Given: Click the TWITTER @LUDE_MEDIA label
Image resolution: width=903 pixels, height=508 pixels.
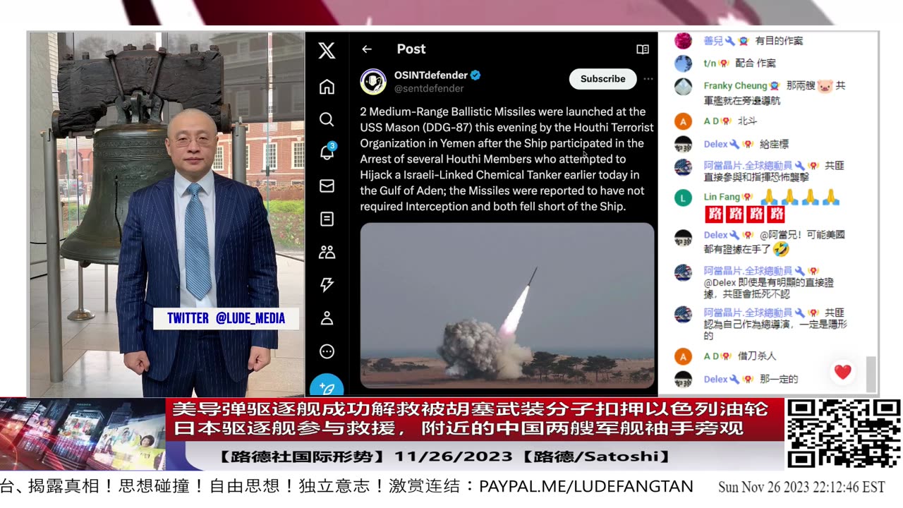Looking at the screenshot, I should (x=226, y=318).
